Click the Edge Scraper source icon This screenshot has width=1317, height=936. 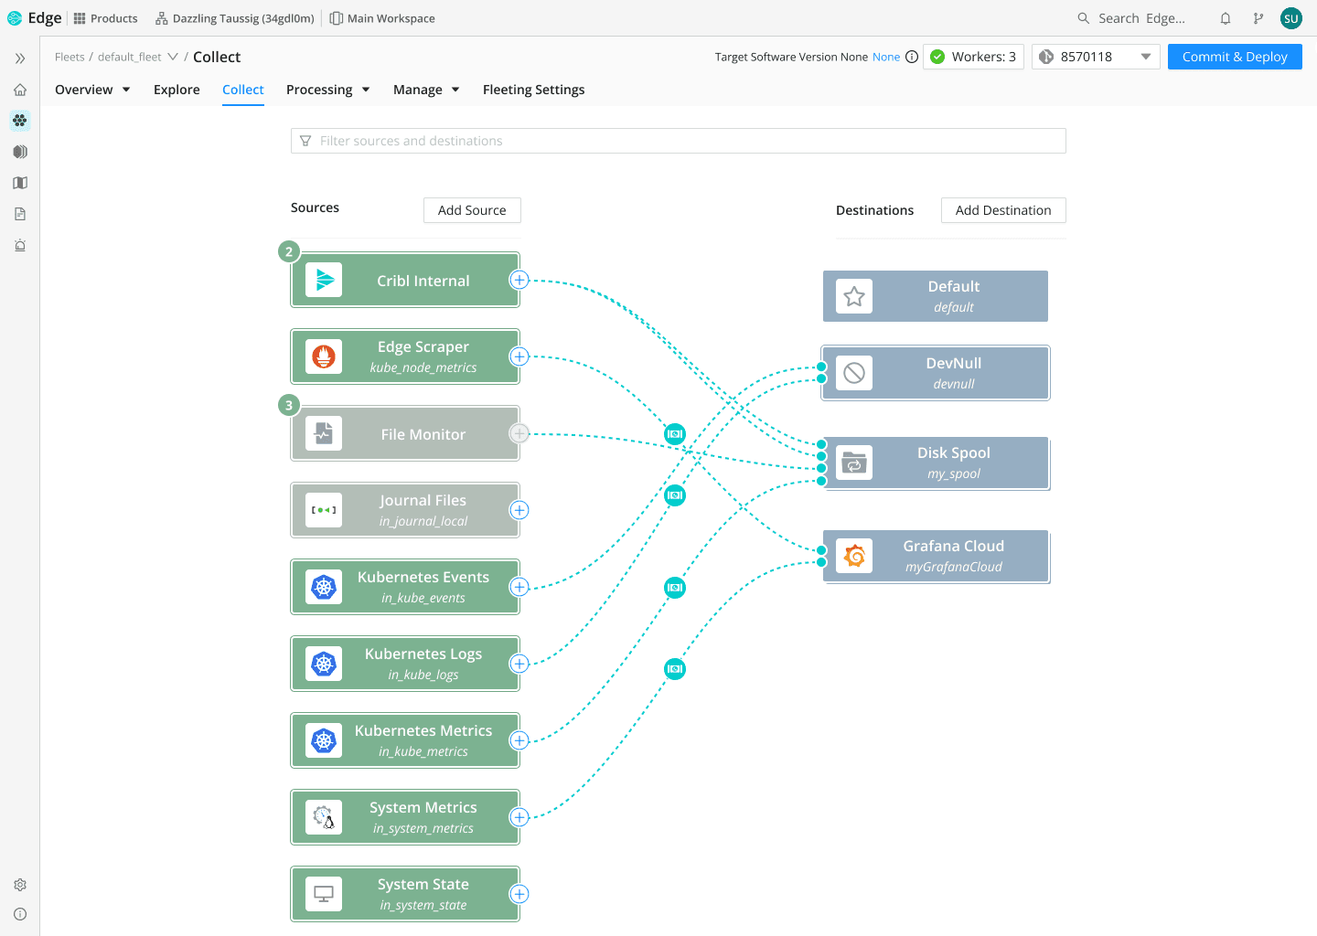click(324, 356)
